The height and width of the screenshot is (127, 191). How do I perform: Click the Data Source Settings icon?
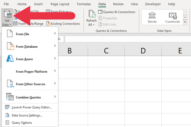pos(7,115)
